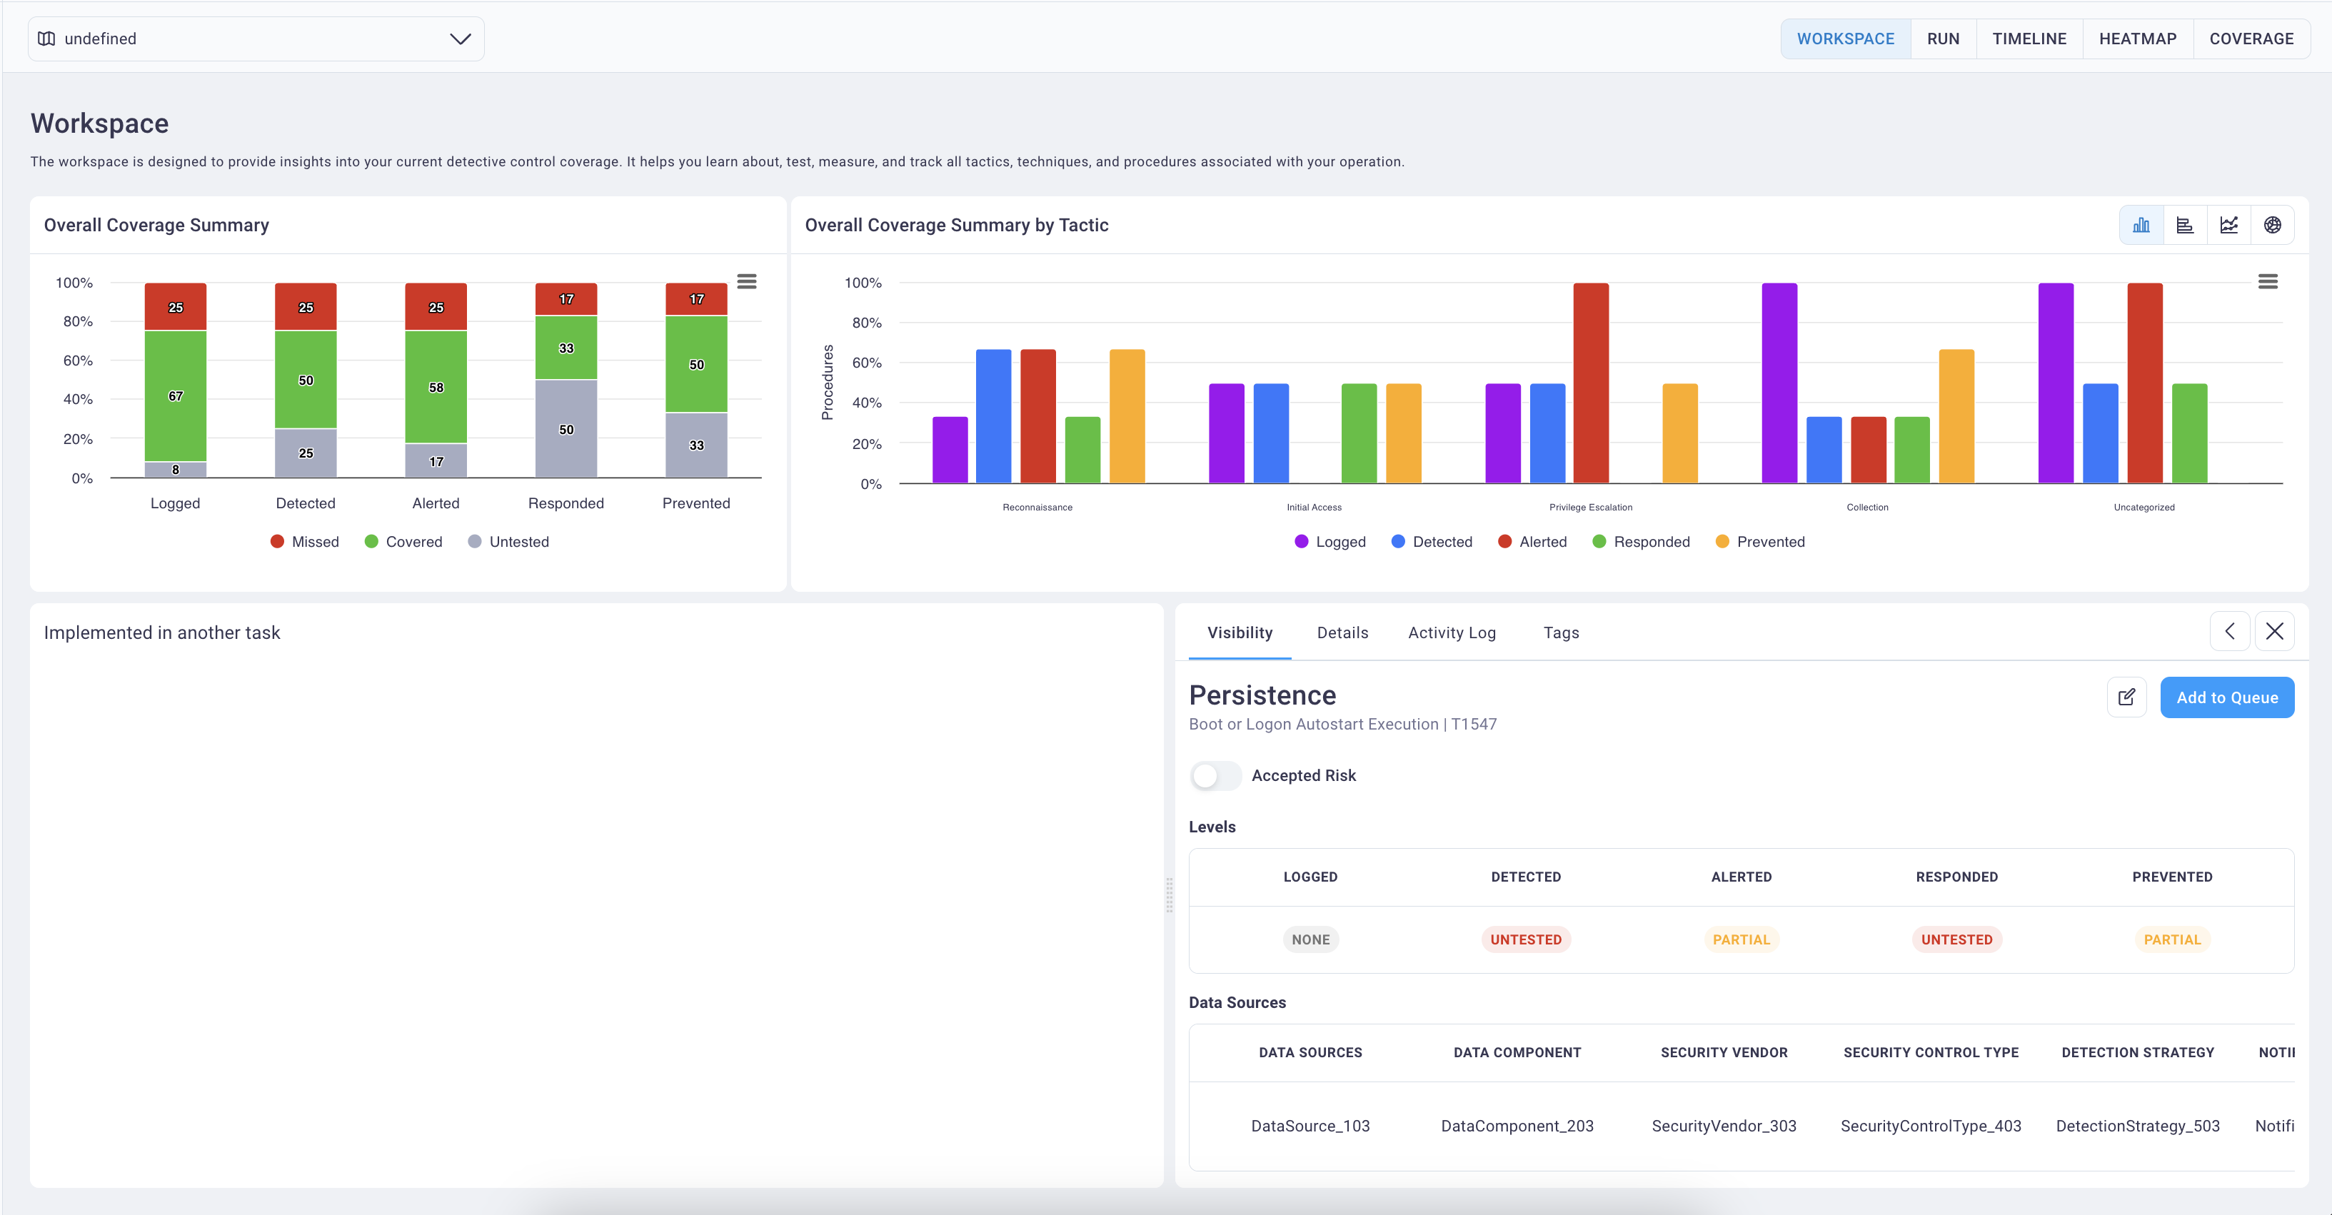
Task: Click the Uncategorized axis label
Action: pyautogui.click(x=2143, y=507)
